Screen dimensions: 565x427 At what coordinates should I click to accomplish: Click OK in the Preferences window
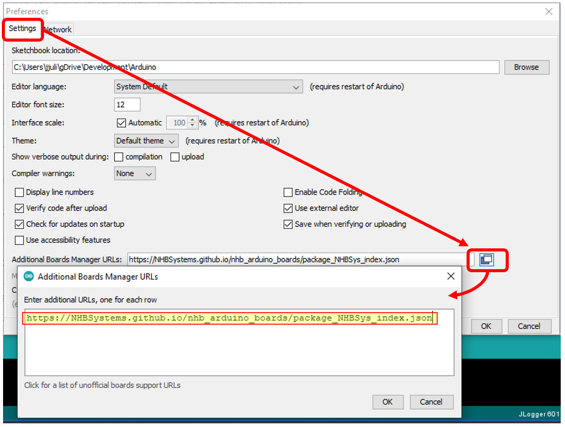tap(486, 326)
